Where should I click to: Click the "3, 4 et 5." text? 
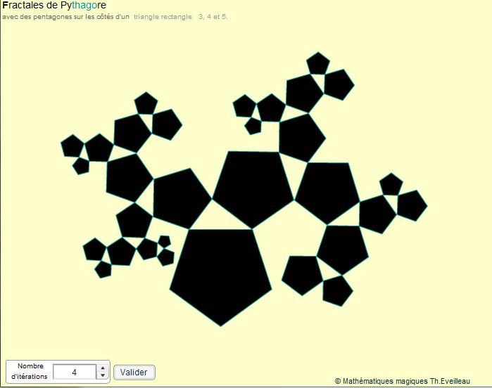(x=213, y=16)
